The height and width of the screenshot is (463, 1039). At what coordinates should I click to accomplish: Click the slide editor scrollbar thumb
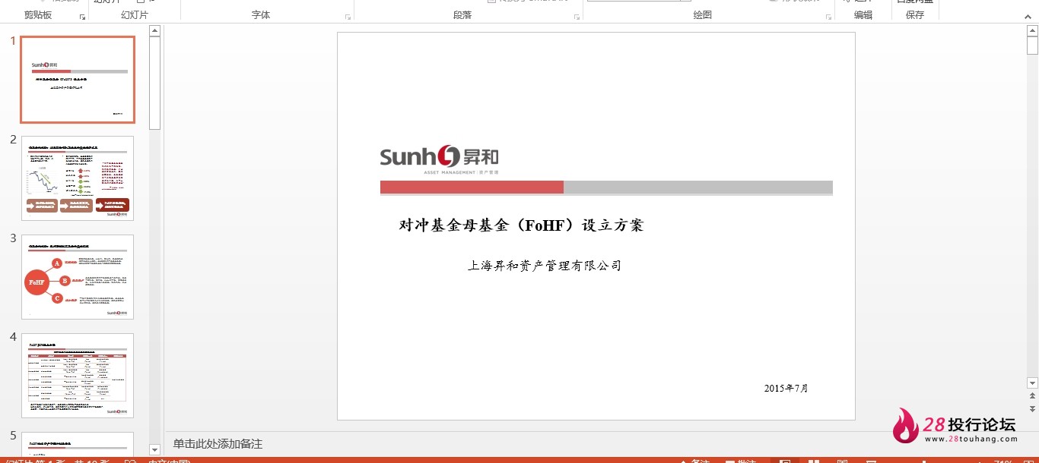tap(1032, 46)
